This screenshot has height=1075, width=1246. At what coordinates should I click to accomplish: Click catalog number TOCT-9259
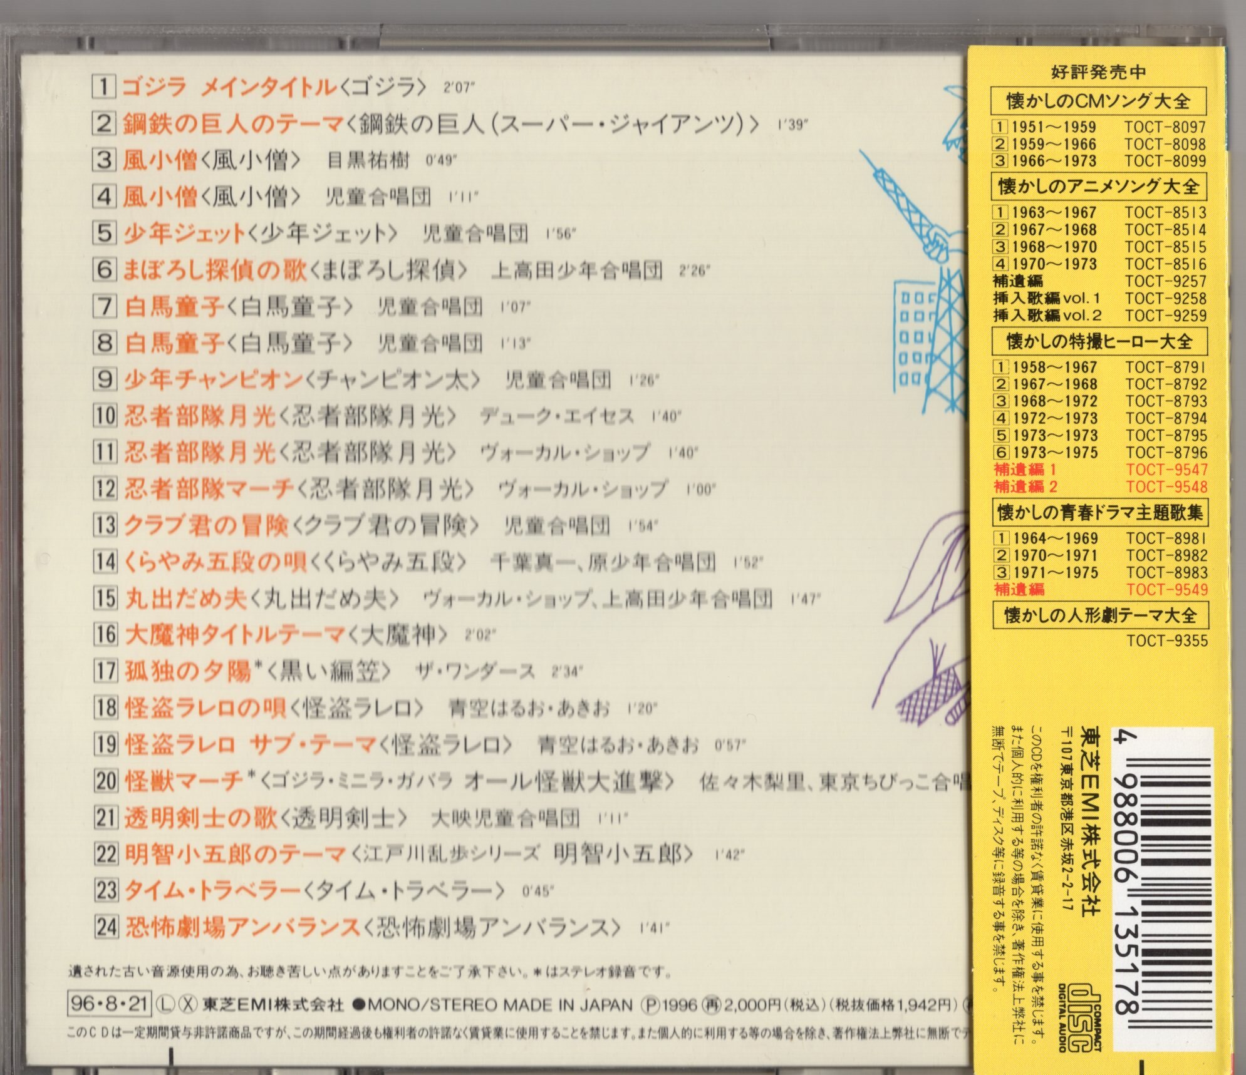click(1166, 316)
